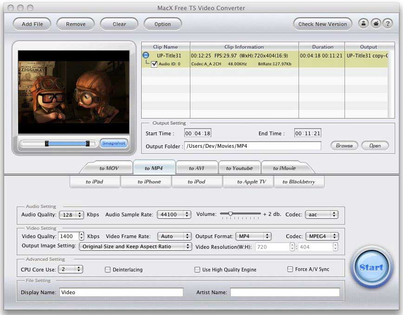
Task: Switch to the to AVI tab
Action: click(196, 168)
